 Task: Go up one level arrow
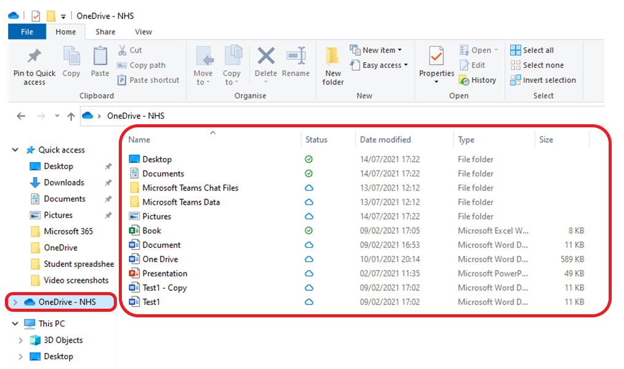tap(71, 116)
